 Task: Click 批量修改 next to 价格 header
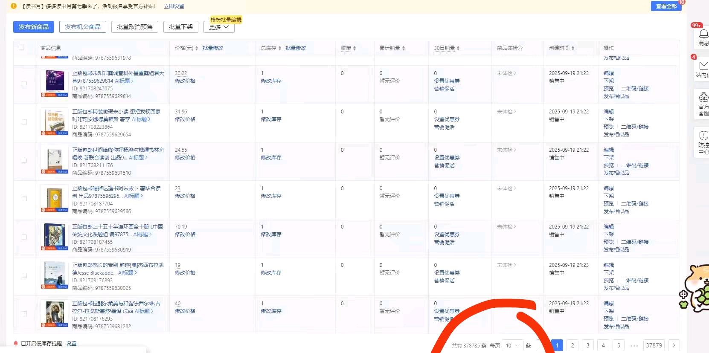tap(213, 48)
